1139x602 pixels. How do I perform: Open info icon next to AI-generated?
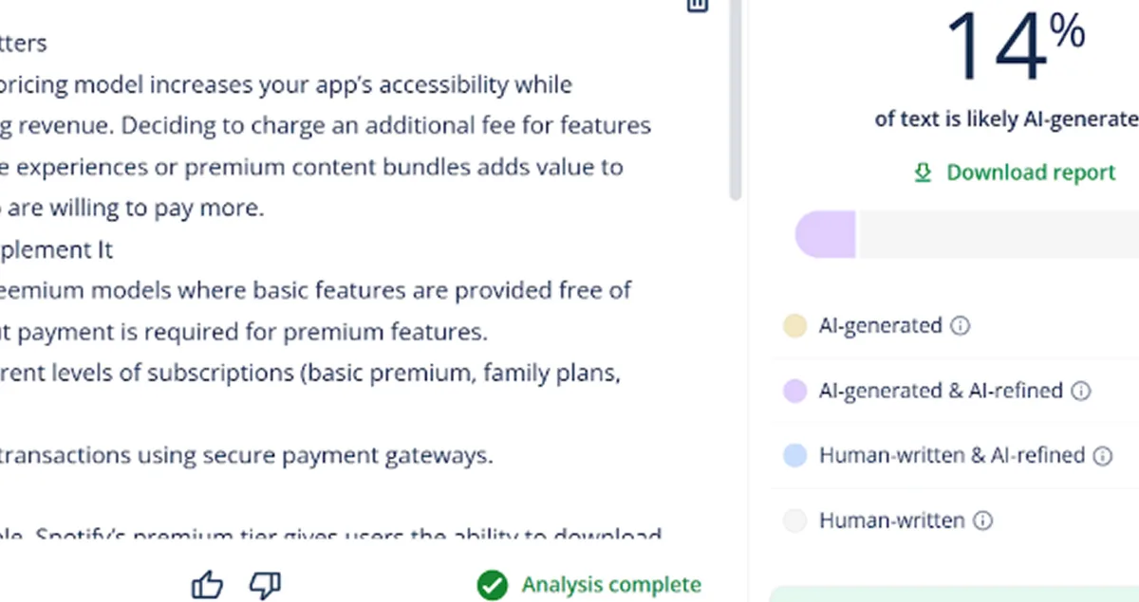coord(961,326)
